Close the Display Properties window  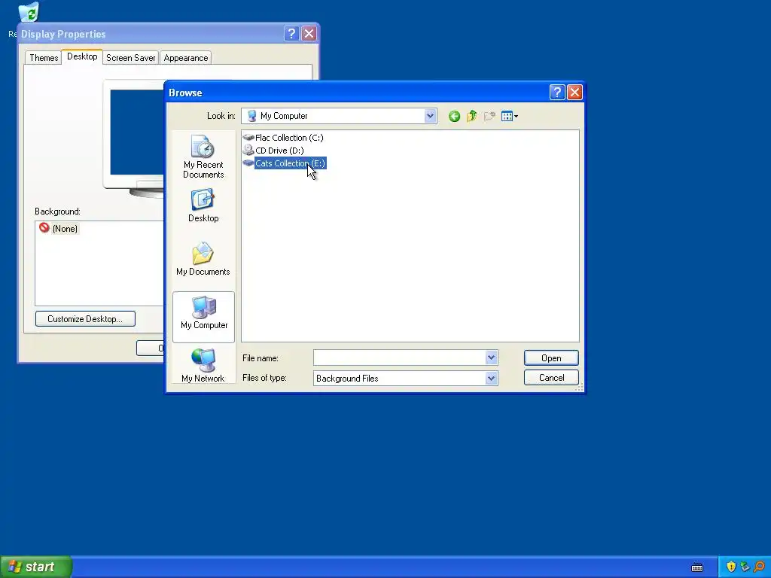[309, 33]
